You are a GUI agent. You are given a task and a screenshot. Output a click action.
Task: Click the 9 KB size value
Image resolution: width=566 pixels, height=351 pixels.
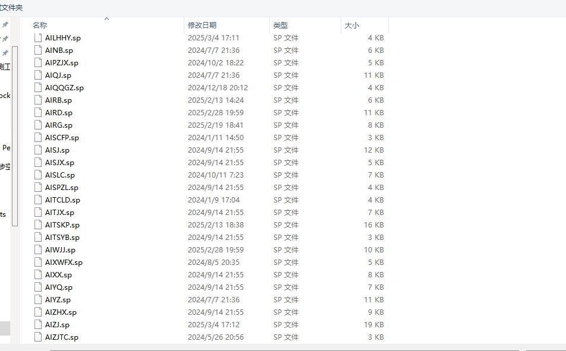376,312
